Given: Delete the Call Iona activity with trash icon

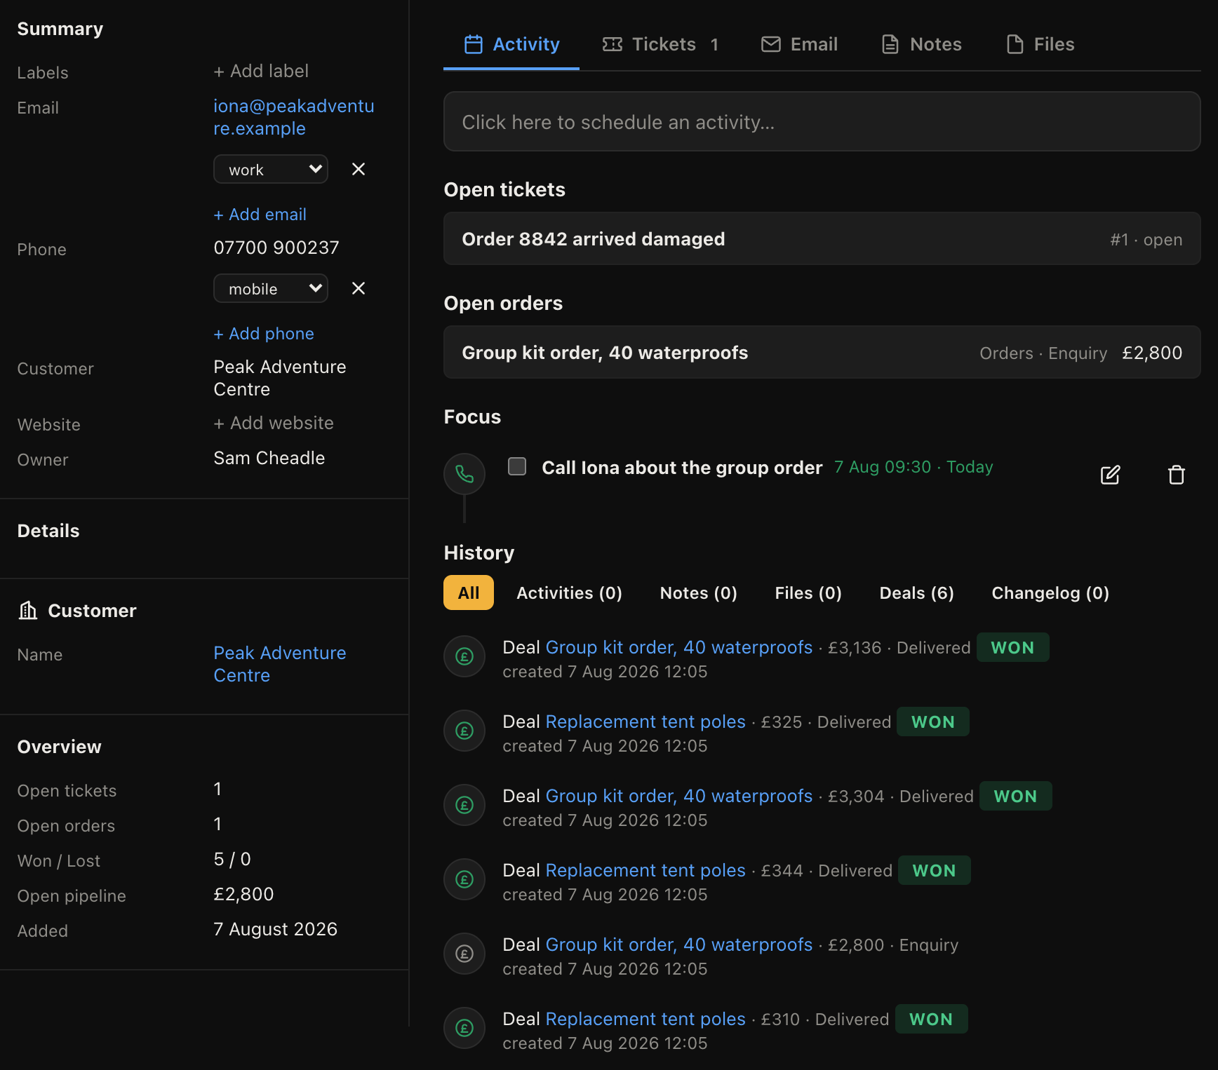Looking at the screenshot, I should click(x=1177, y=475).
